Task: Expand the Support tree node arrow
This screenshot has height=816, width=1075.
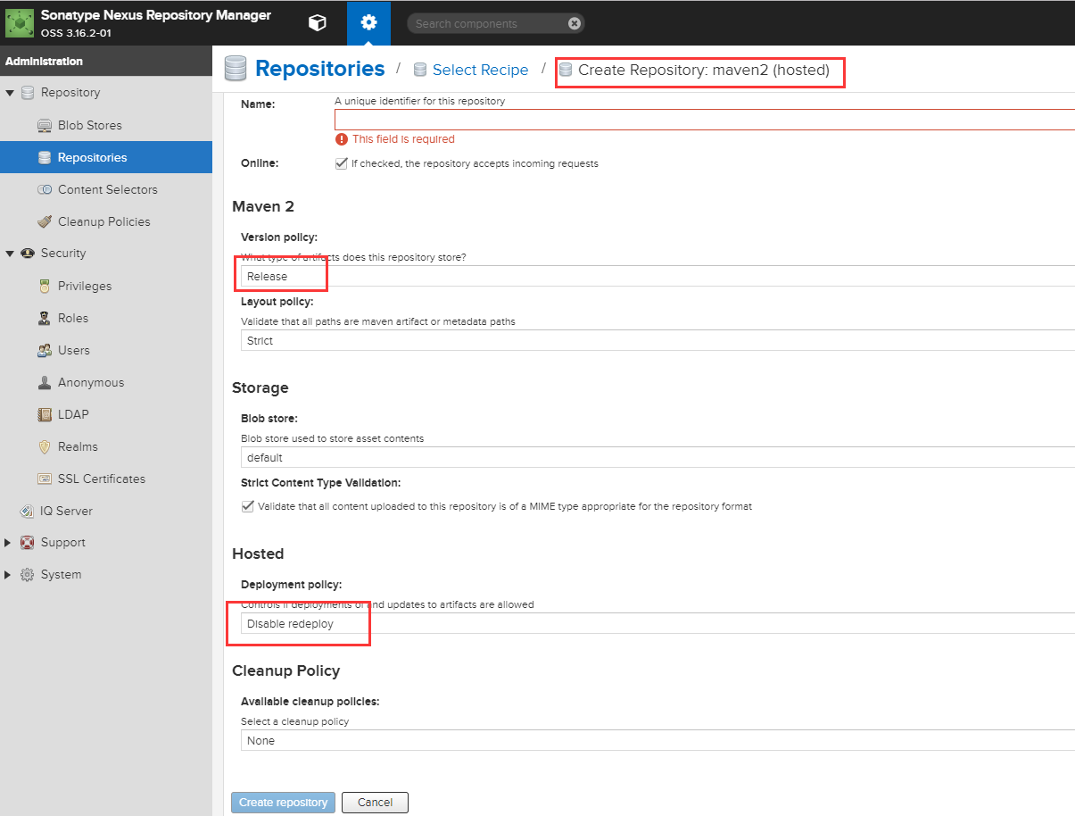Action: 9,543
